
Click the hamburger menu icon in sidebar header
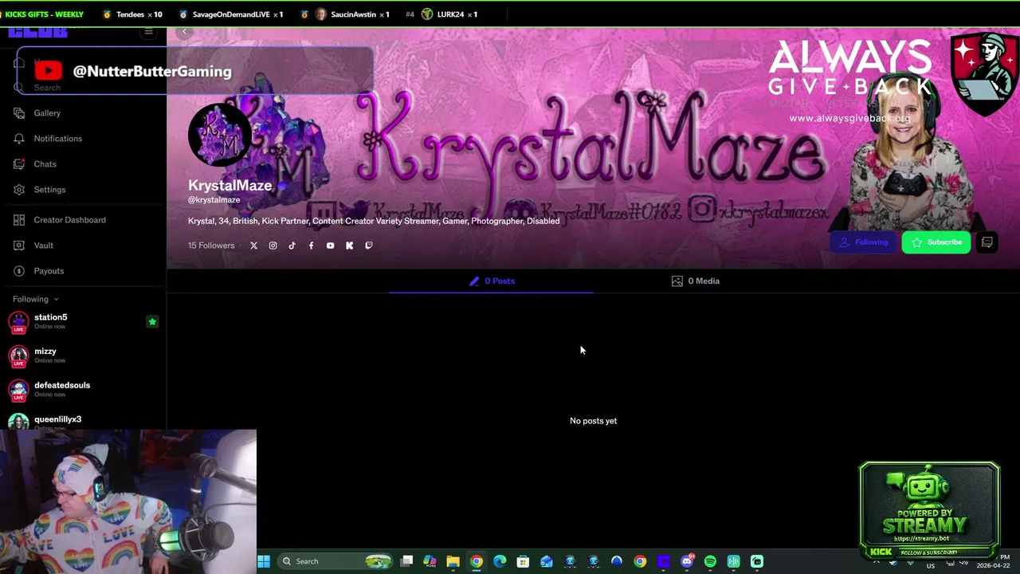coord(149,32)
